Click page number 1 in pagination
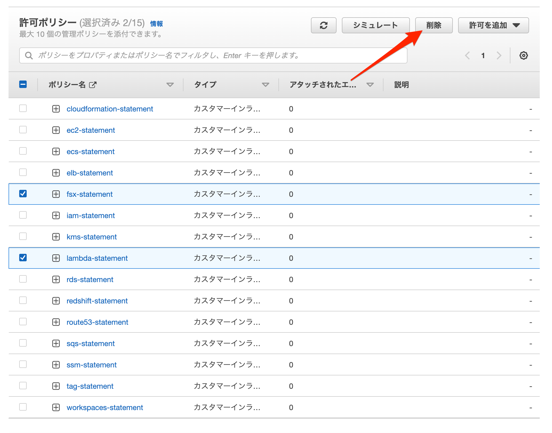552x433 pixels. click(x=483, y=55)
